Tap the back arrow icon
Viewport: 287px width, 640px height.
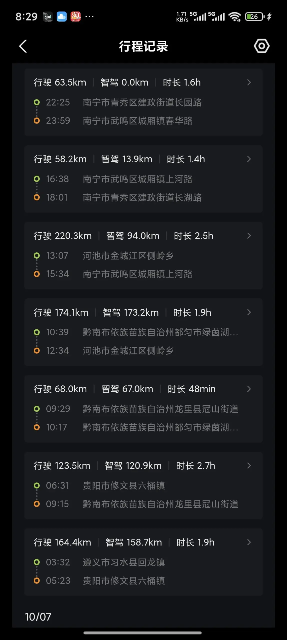[x=23, y=46]
